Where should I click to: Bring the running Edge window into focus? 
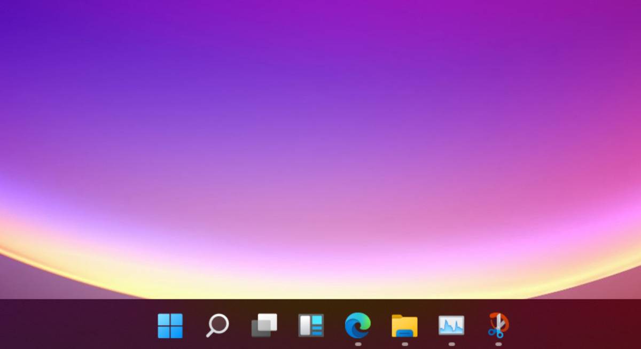point(358,324)
